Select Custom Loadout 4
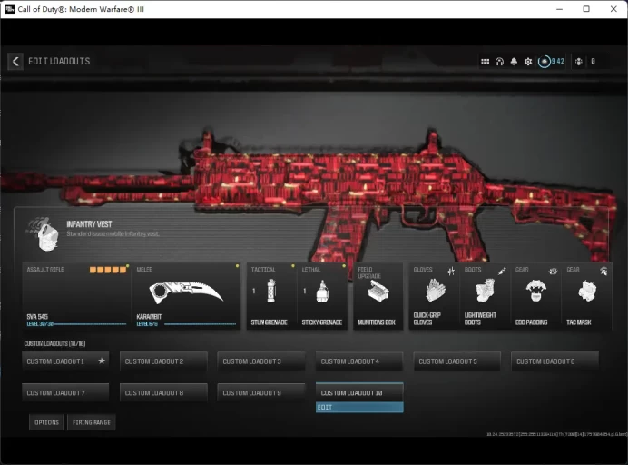This screenshot has width=628, height=465. click(359, 361)
